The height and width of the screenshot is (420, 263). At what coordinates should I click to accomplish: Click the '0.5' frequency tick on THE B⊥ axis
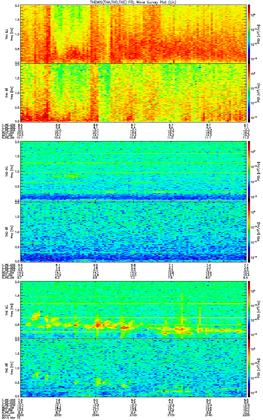17,324
